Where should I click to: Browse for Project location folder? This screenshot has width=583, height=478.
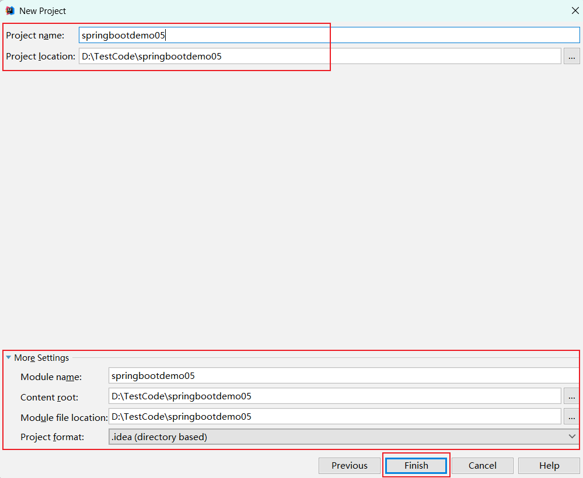point(572,56)
